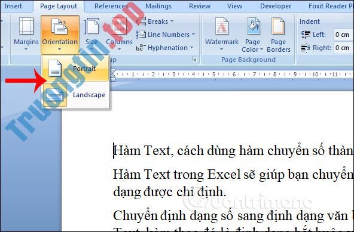
Task: Click the 'Page Background' group label
Action: click(248, 60)
